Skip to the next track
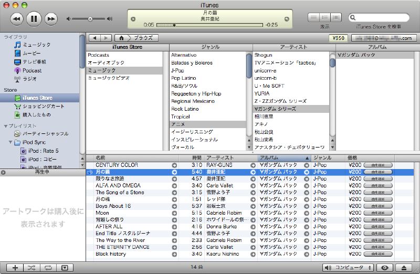This screenshot has height=274, width=420. click(x=50, y=19)
